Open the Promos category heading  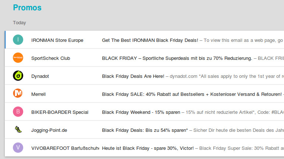tap(27, 8)
